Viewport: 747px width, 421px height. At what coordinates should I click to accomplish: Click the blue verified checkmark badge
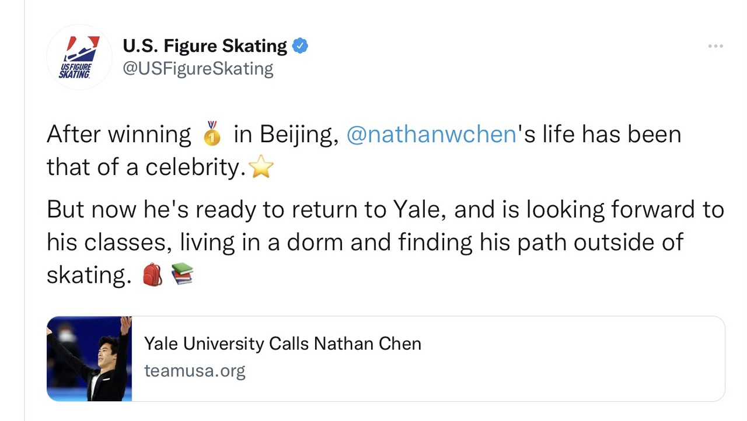(x=300, y=45)
